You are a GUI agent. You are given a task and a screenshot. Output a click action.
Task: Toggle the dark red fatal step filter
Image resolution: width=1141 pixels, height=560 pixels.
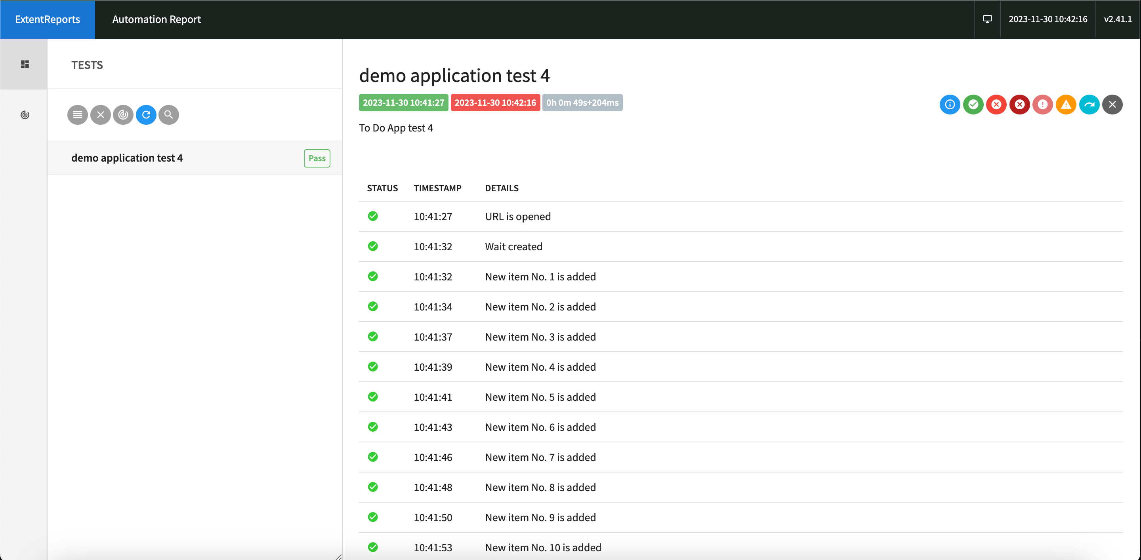(1020, 105)
